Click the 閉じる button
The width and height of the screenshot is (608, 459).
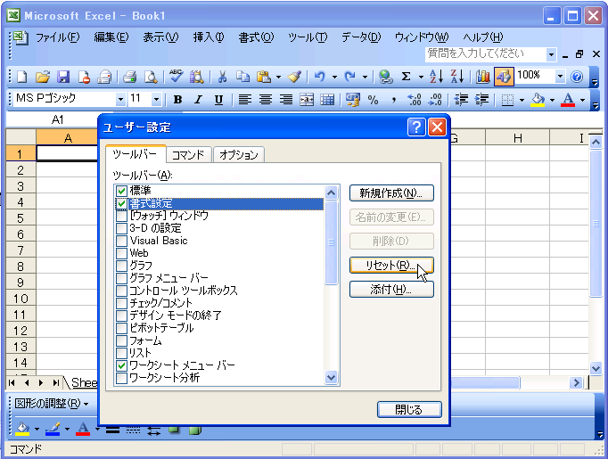point(409,410)
